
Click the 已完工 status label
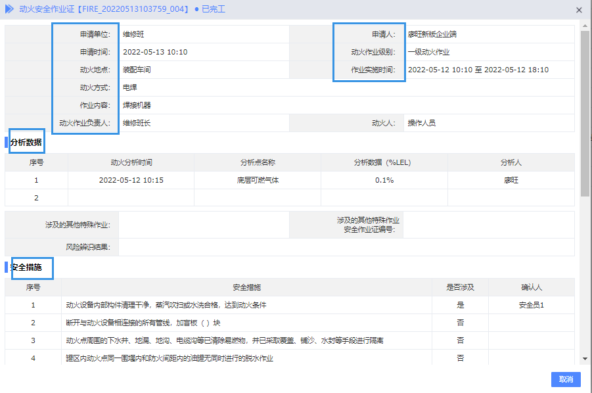click(214, 9)
